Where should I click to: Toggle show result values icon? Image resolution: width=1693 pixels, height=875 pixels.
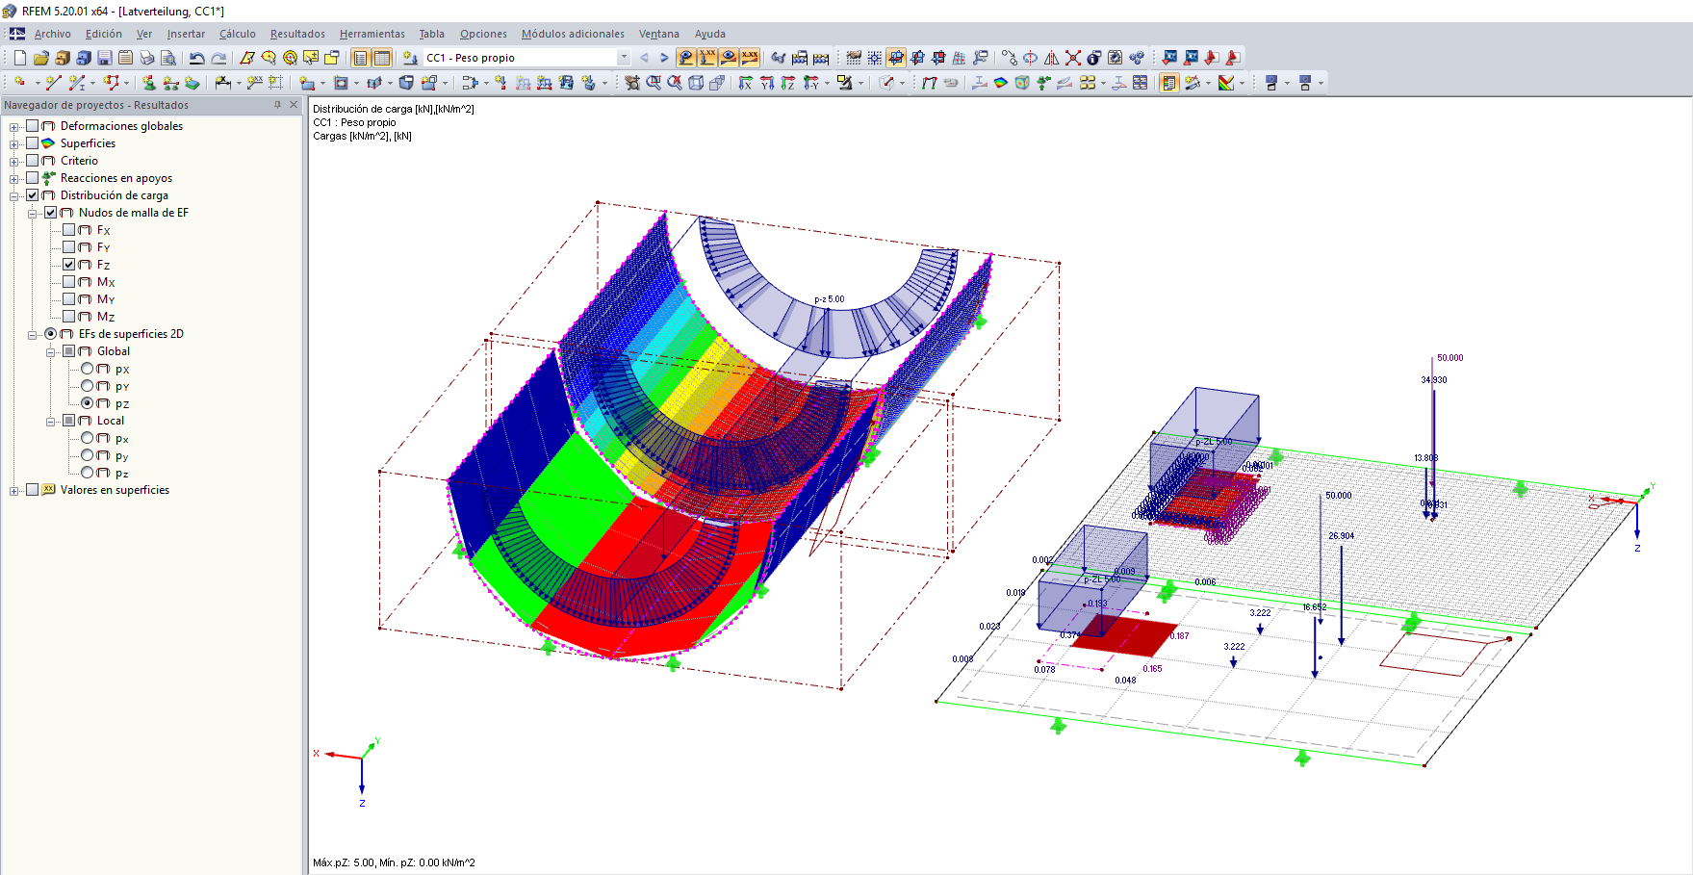pyautogui.click(x=750, y=58)
